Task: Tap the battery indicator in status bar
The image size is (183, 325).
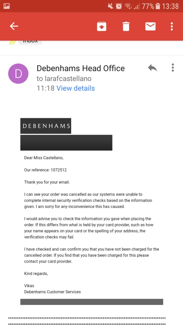Action: pos(158,6)
